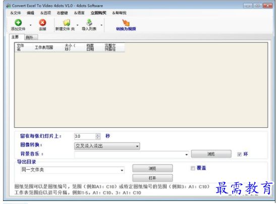277x204 pixels.
Task: Open the 图像转换 transition dropdown
Action: pyautogui.click(x=107, y=146)
